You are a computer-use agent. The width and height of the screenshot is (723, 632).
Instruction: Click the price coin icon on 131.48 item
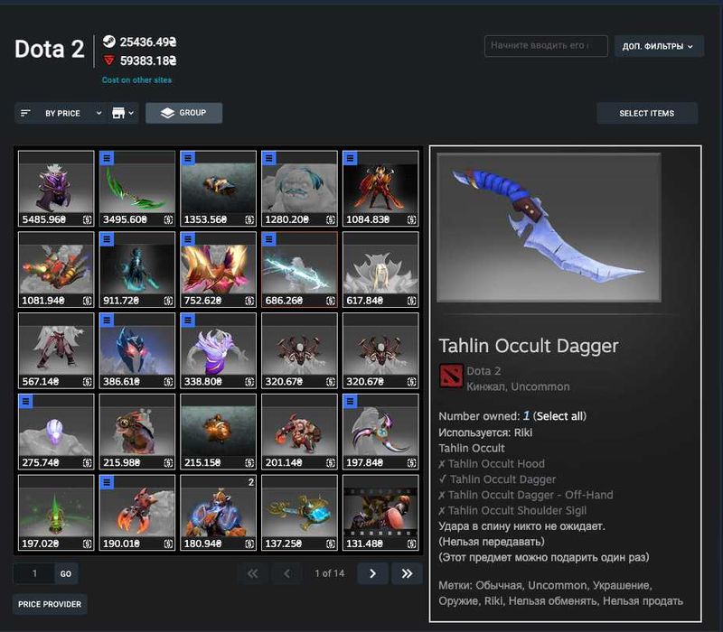[412, 544]
